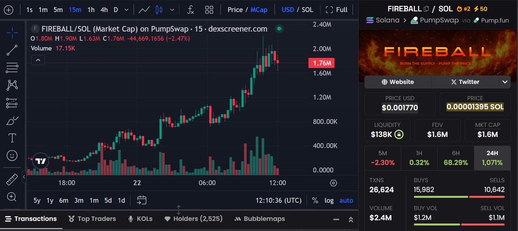Open chart settings gear icon
Screen dimensions: 518x231
pyautogui.click(x=333, y=183)
